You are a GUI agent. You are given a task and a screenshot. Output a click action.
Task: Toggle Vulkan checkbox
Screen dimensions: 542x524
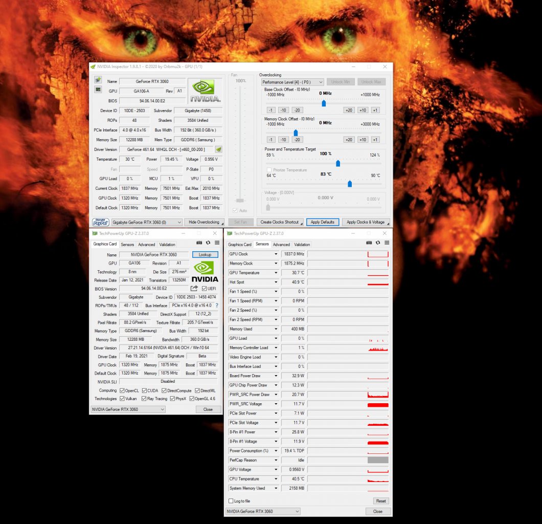coord(122,399)
